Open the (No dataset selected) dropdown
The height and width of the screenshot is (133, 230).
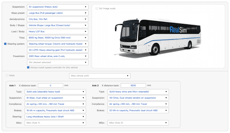[58, 62]
